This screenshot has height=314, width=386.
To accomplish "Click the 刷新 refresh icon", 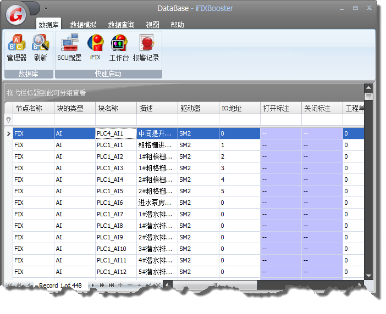I will [x=40, y=48].
